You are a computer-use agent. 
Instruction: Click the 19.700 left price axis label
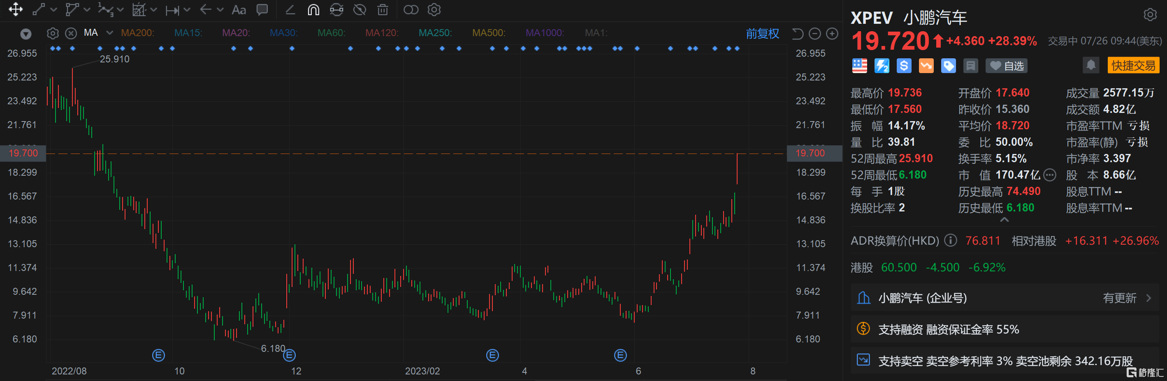coord(23,153)
